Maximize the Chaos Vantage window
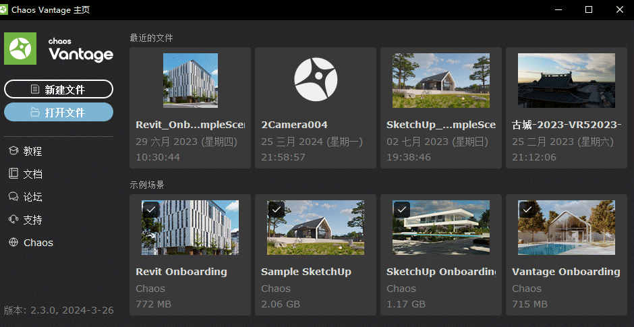Viewport: 634px width, 327px height. click(x=588, y=10)
